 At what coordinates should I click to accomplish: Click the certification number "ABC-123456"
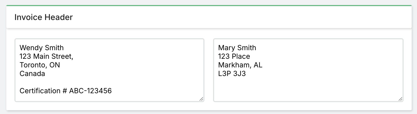pos(90,91)
